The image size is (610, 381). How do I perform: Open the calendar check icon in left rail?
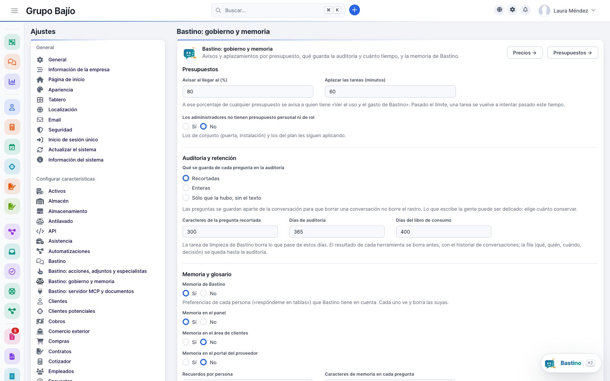[x=12, y=147]
